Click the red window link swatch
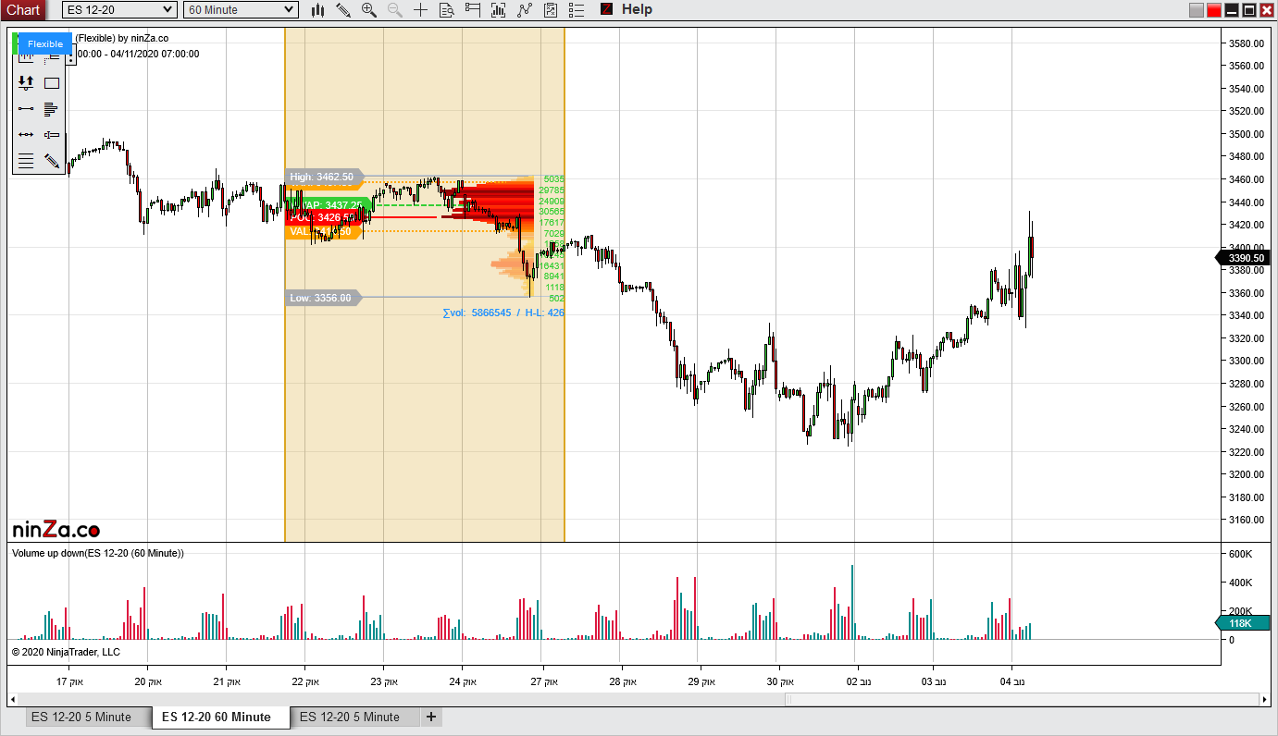The height and width of the screenshot is (736, 1278). pos(1214,10)
